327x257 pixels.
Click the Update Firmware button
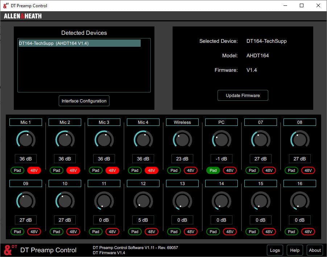tap(243, 96)
